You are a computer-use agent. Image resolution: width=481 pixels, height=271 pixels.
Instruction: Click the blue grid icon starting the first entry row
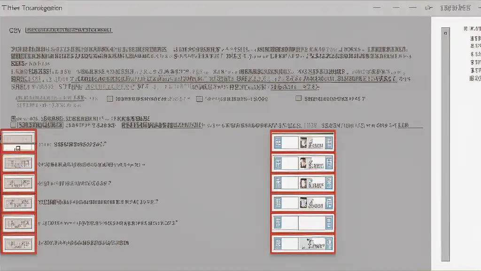pyautogui.click(x=278, y=143)
